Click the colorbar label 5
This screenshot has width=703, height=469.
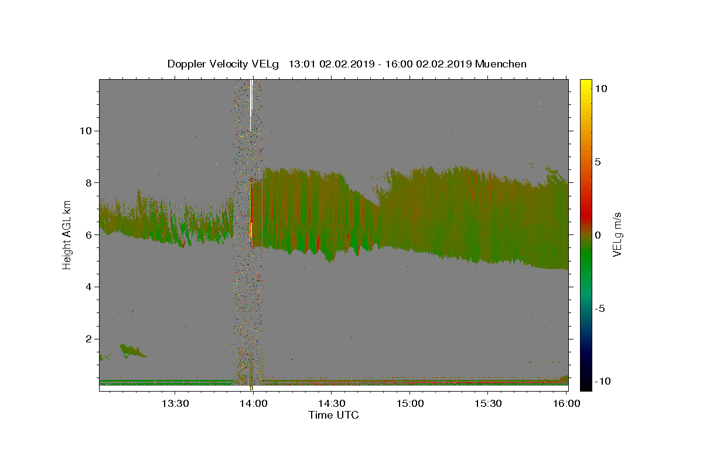(x=598, y=162)
